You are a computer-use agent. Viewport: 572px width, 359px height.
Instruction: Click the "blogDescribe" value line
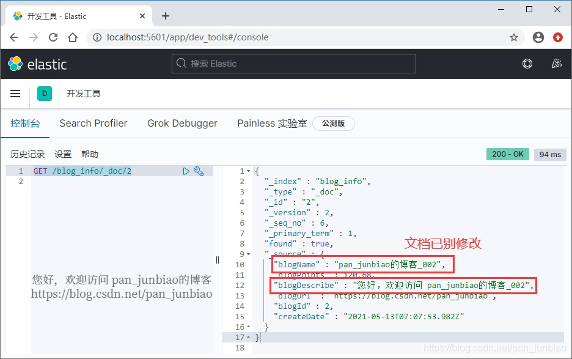[404, 285]
